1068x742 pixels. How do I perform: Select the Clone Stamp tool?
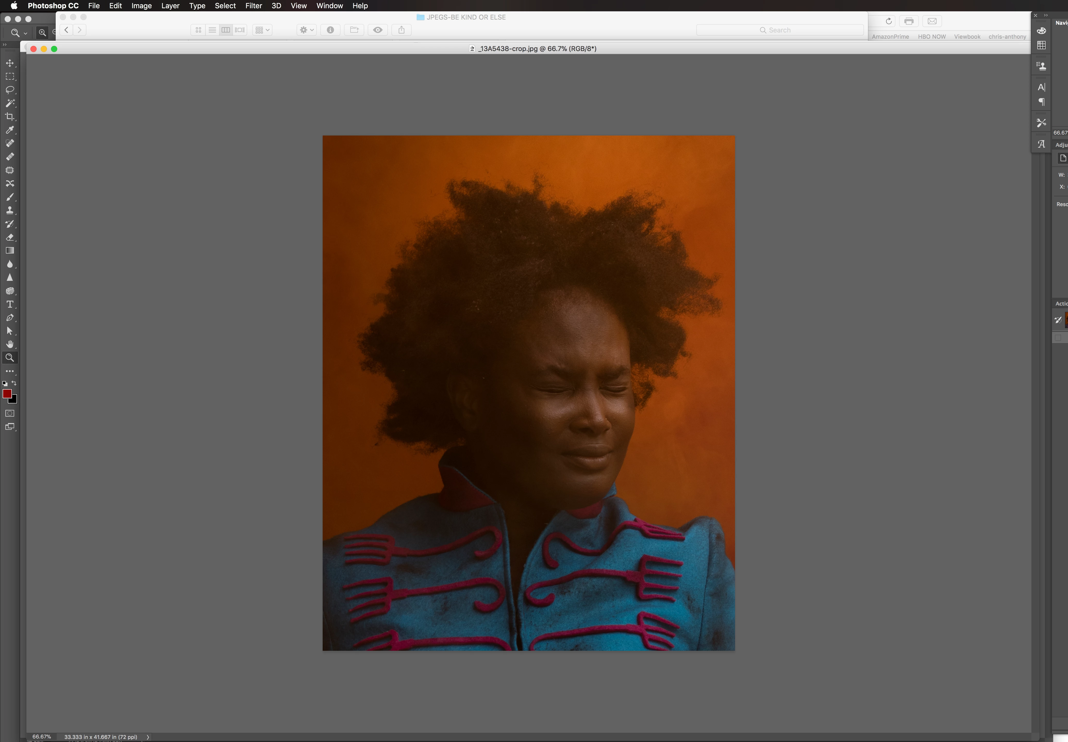10,210
